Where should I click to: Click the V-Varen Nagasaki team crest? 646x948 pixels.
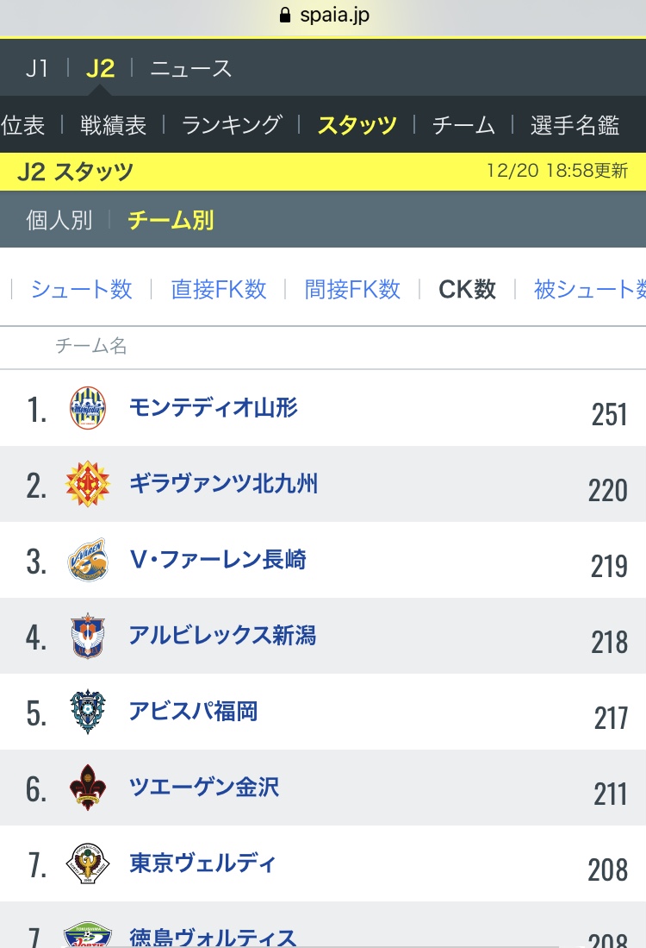[x=88, y=560]
